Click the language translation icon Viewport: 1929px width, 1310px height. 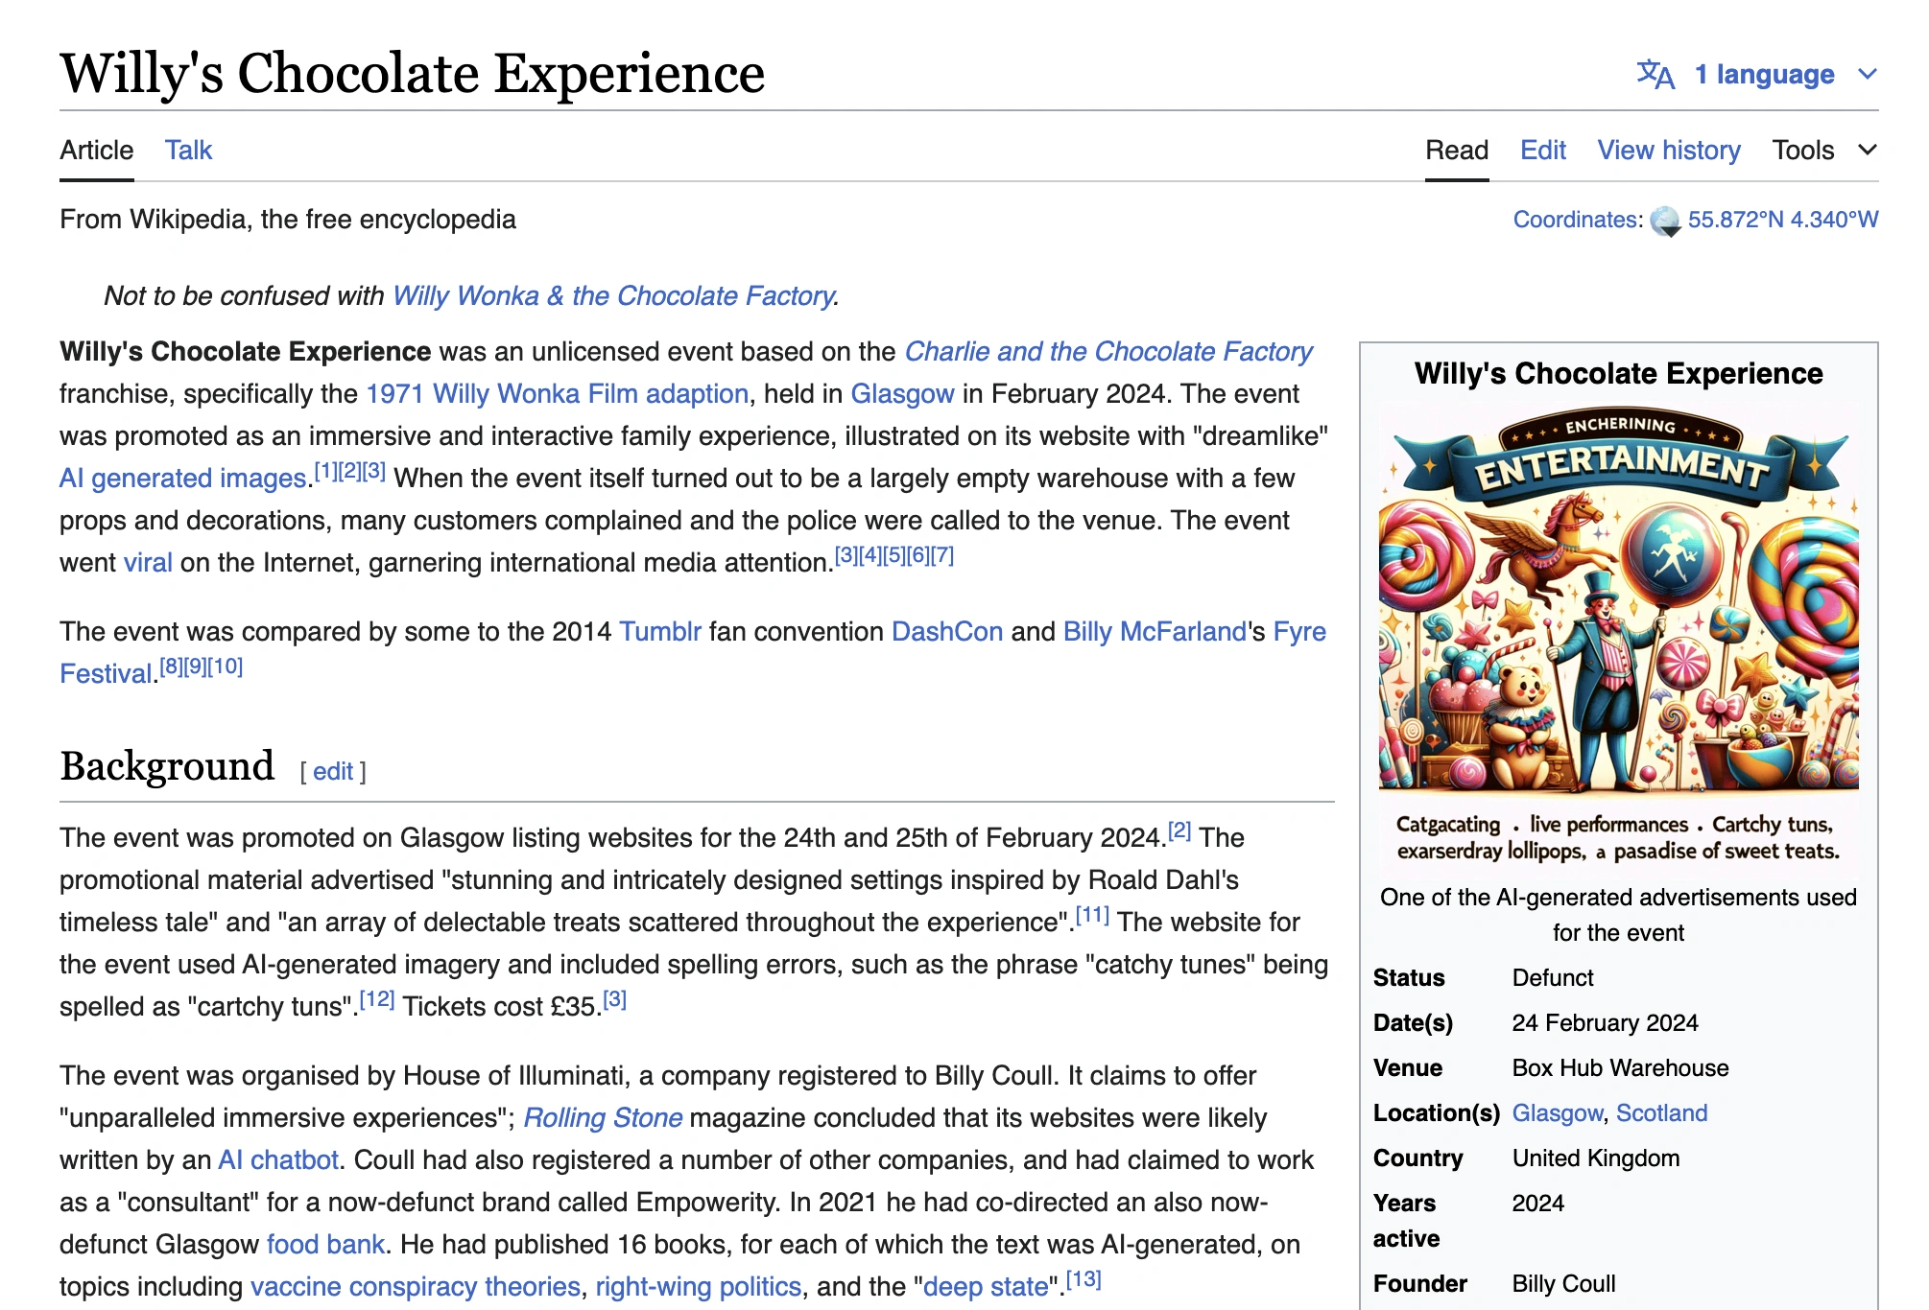(1655, 74)
